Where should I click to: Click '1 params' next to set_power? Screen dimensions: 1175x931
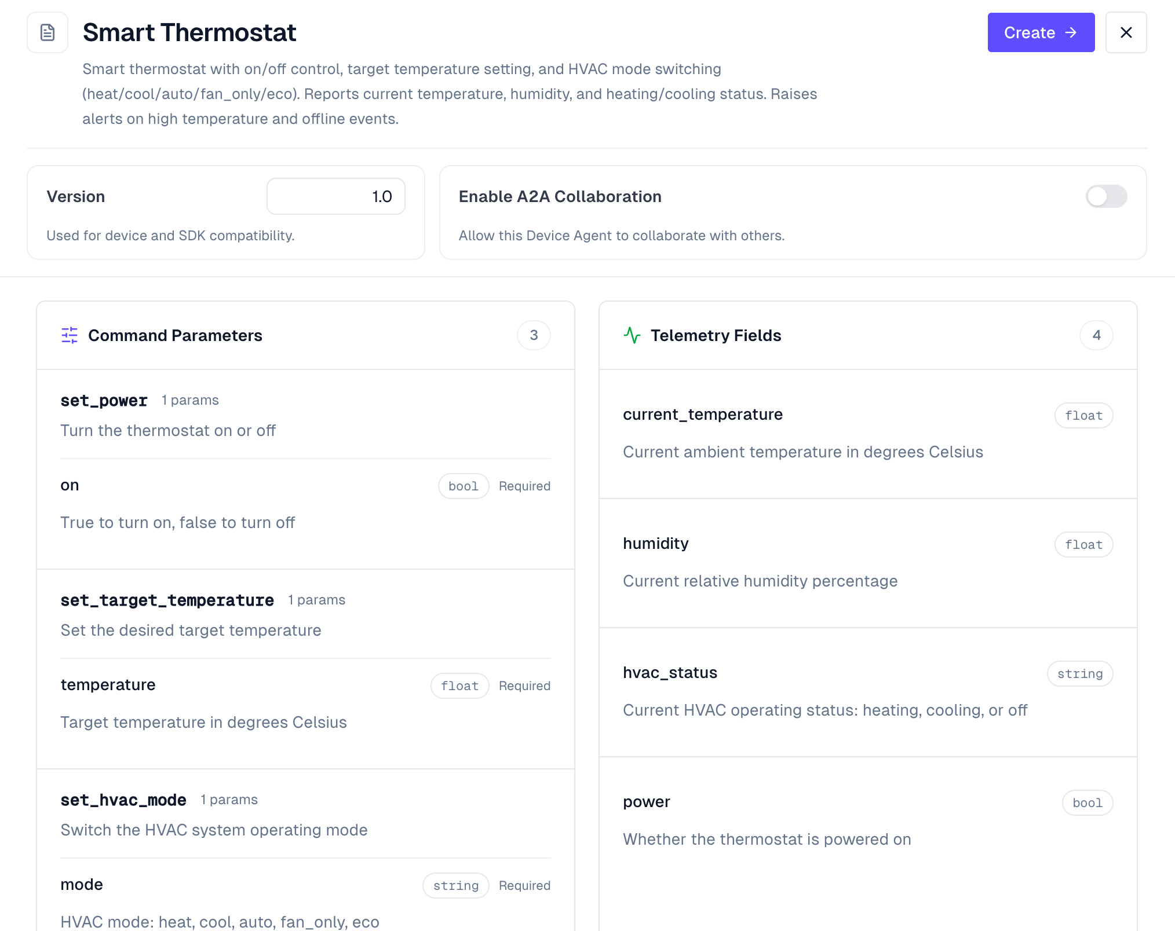point(190,400)
